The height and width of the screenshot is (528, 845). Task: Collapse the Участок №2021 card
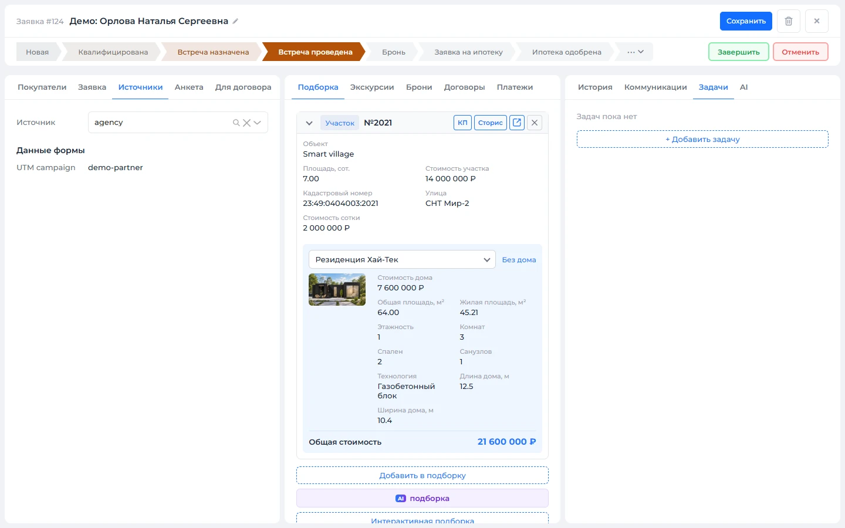coord(309,123)
